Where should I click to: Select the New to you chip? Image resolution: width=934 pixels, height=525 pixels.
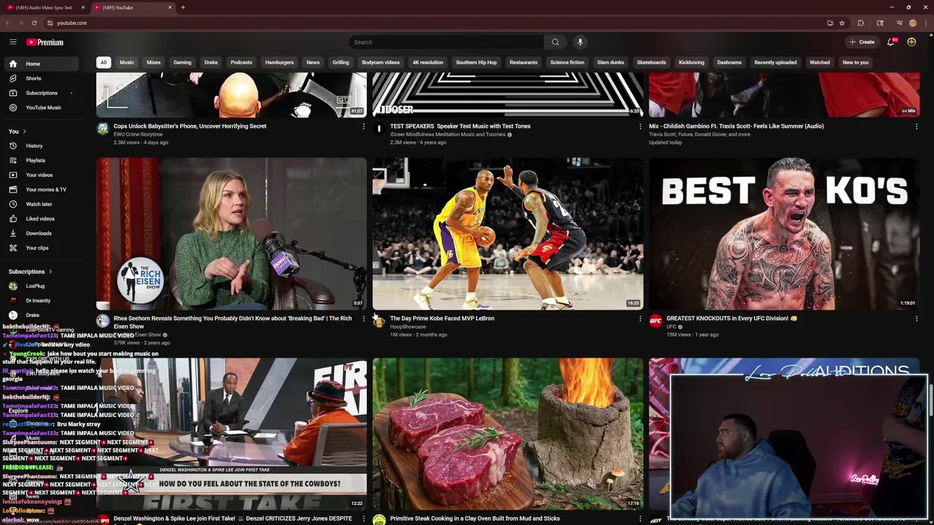[x=856, y=63]
